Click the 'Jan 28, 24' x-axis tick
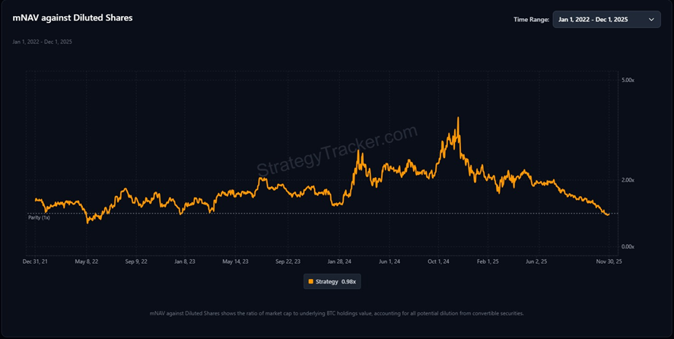Viewport: 674px width, 339px height. point(339,261)
